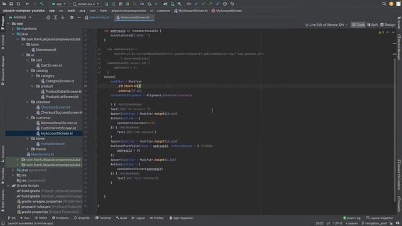The height and width of the screenshot is (226, 402).
Task: Click the Save All icon
Action: tap(11, 4)
